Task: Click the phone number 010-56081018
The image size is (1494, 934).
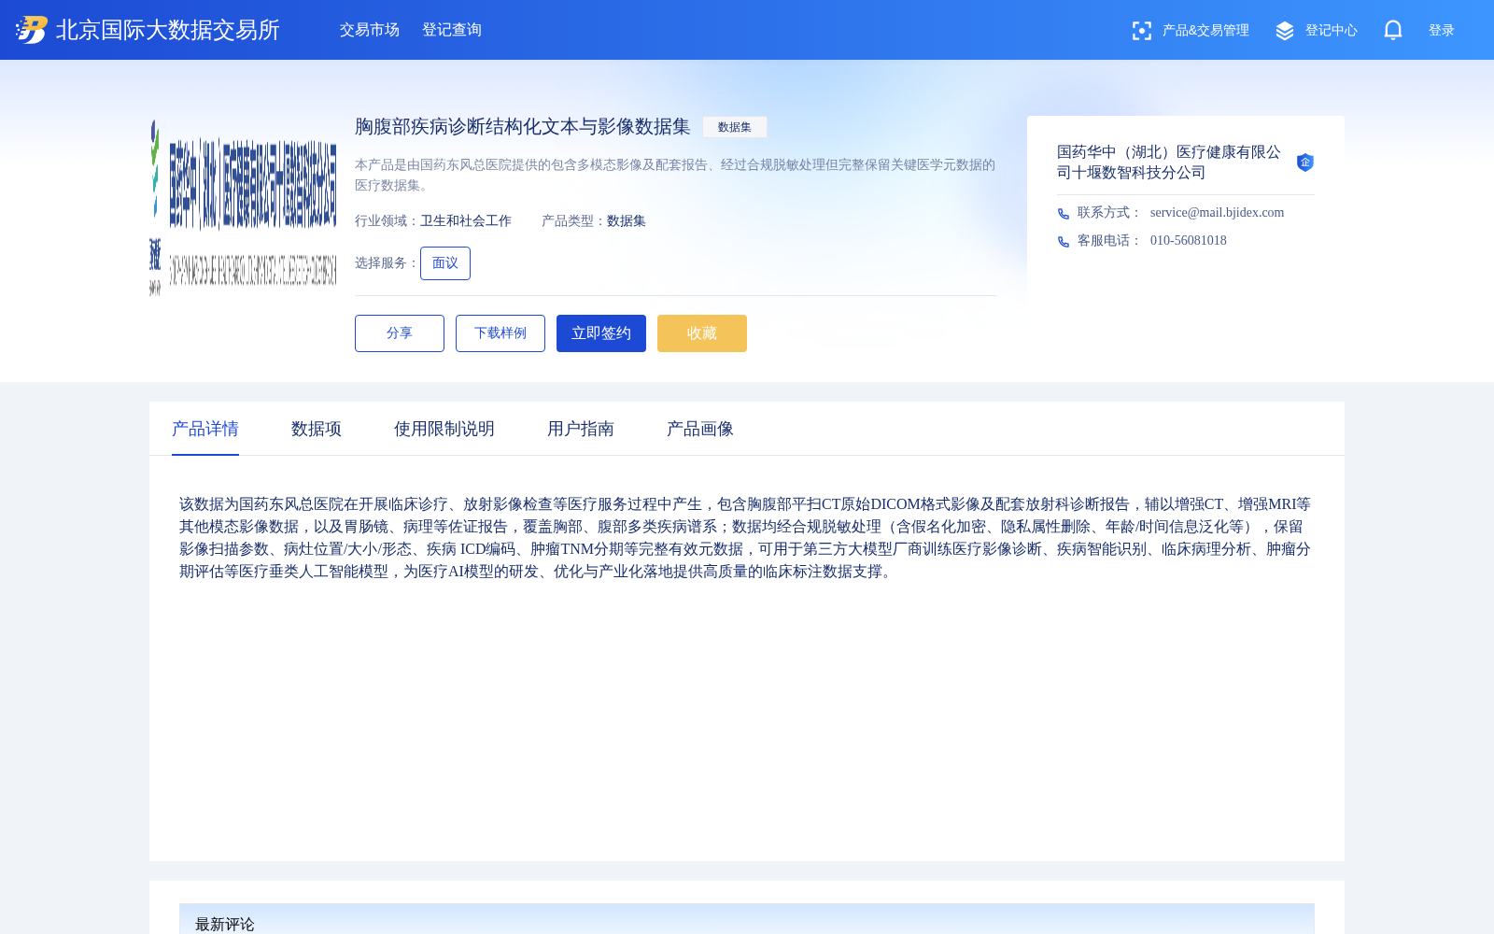Action: (1189, 241)
